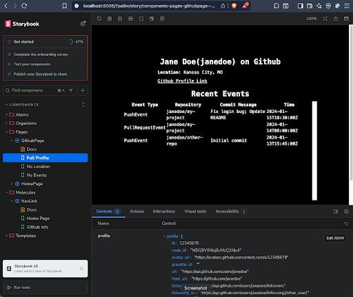This screenshot has height=297, width=353.
Task: Select Complete the onboarding survey item
Action: coord(41,54)
